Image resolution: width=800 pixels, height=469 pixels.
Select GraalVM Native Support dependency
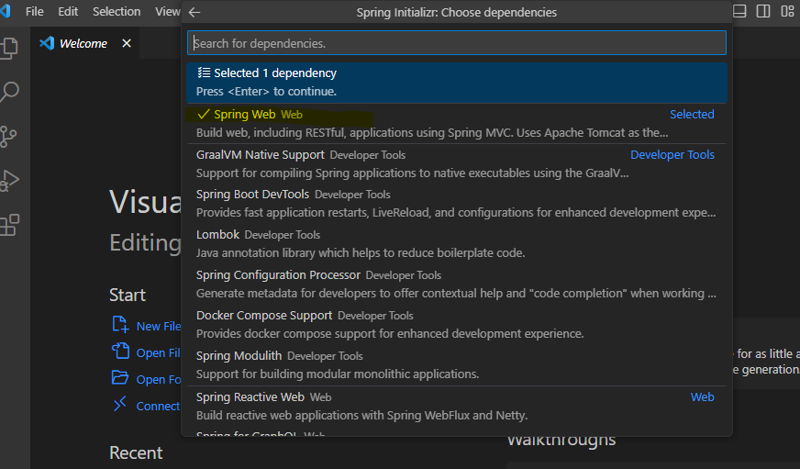tap(457, 163)
